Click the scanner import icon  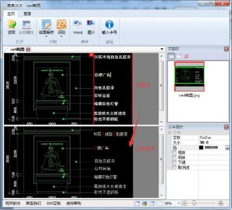[27, 25]
